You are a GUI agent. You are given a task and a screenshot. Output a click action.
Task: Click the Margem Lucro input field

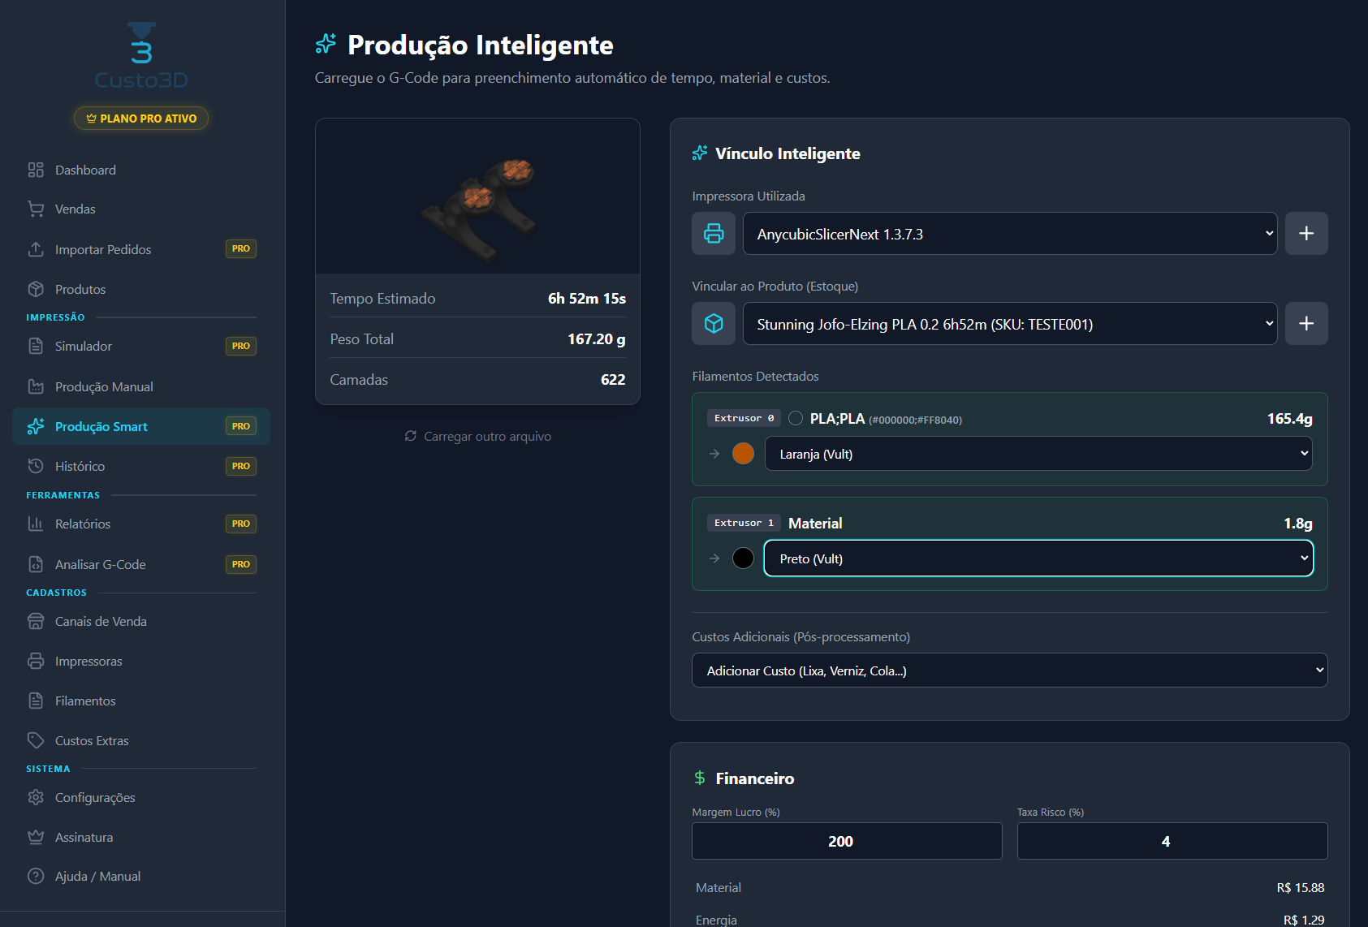tap(846, 841)
